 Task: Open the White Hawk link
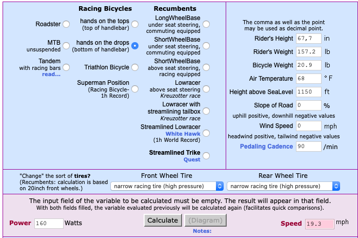click(x=183, y=134)
